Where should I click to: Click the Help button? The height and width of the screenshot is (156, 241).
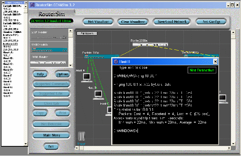pyautogui.click(x=40, y=74)
